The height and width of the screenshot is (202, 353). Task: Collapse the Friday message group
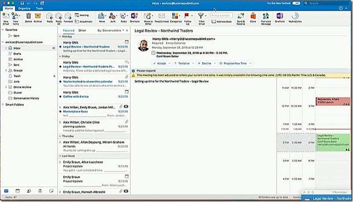click(x=60, y=57)
